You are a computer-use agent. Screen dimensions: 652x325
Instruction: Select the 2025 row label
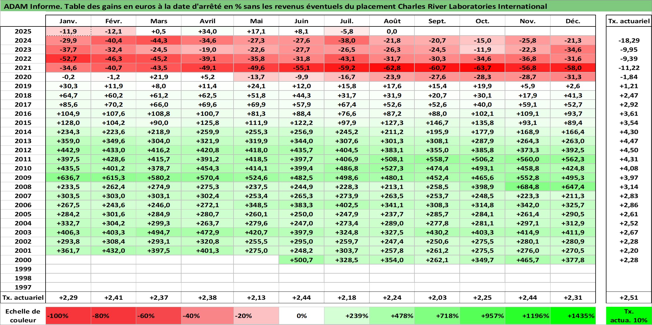pyautogui.click(x=23, y=31)
